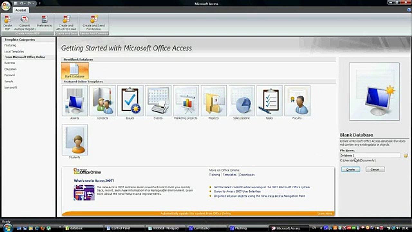Switch to Control Panel taskbar window
This screenshot has height=232, width=412.
pyautogui.click(x=125, y=228)
